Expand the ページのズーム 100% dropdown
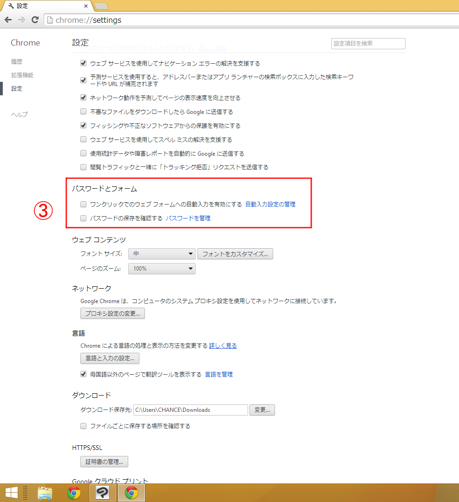This screenshot has height=502, width=459. (162, 269)
